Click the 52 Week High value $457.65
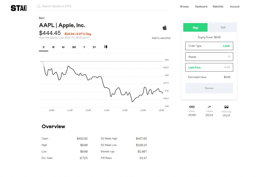 pyautogui.click(x=142, y=138)
